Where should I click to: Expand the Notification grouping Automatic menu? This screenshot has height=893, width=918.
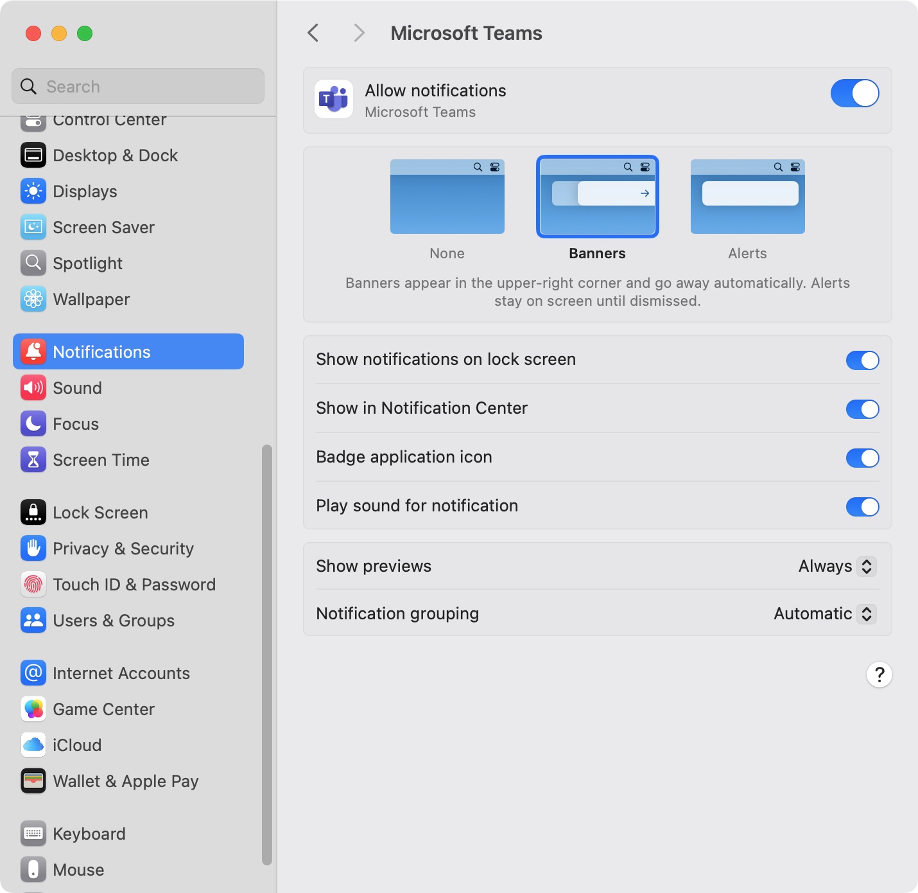click(825, 614)
